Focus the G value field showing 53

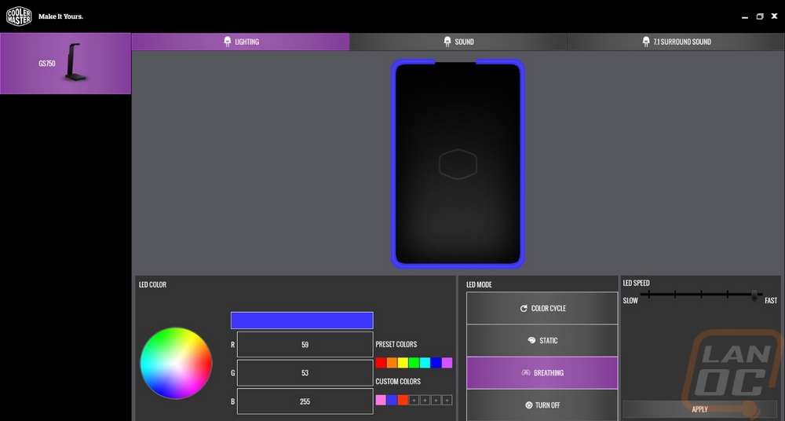305,373
